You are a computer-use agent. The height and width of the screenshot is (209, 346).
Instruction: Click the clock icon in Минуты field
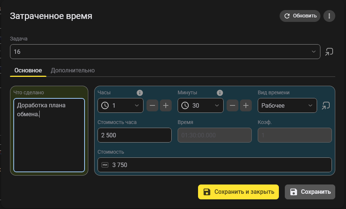tap(185, 106)
